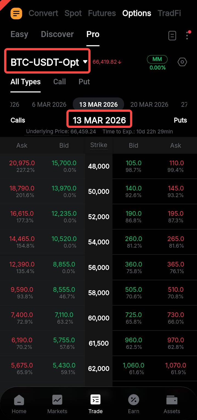
Task: Tap the orange app logo icon
Action: pyautogui.click(x=16, y=13)
